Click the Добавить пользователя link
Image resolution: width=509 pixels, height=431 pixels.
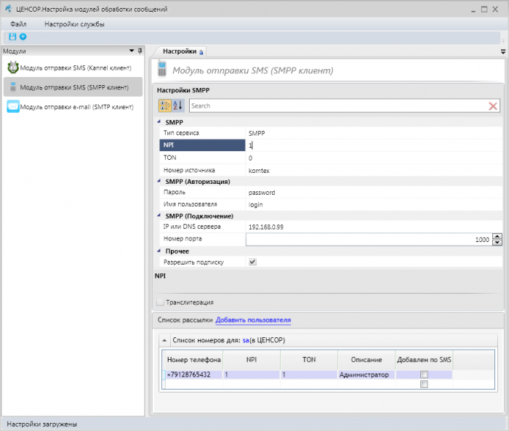pyautogui.click(x=253, y=320)
